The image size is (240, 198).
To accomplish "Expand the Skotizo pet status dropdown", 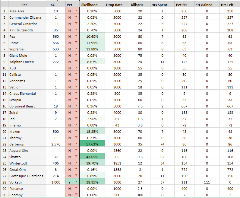I will click(x=76, y=157).
